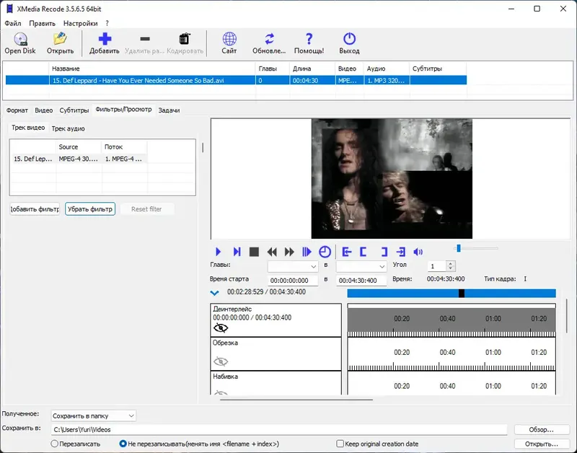Click the Помощь question mark icon
This screenshot has width=577, height=453.
click(x=309, y=40)
